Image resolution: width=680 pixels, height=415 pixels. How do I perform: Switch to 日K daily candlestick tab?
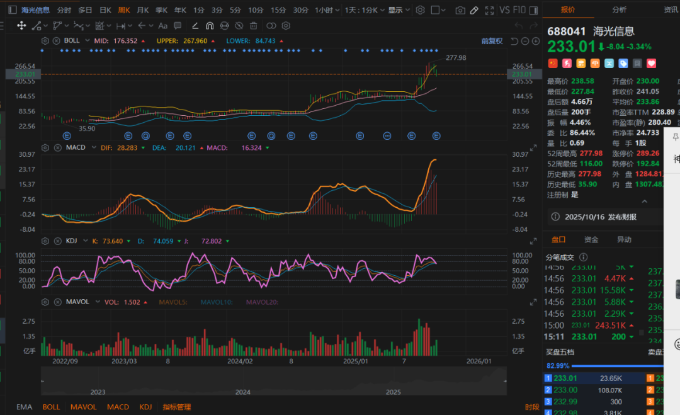105,10
